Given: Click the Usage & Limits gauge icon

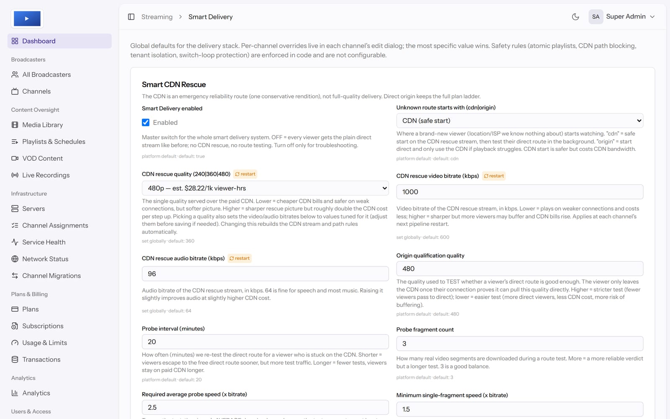Looking at the screenshot, I should tap(15, 343).
